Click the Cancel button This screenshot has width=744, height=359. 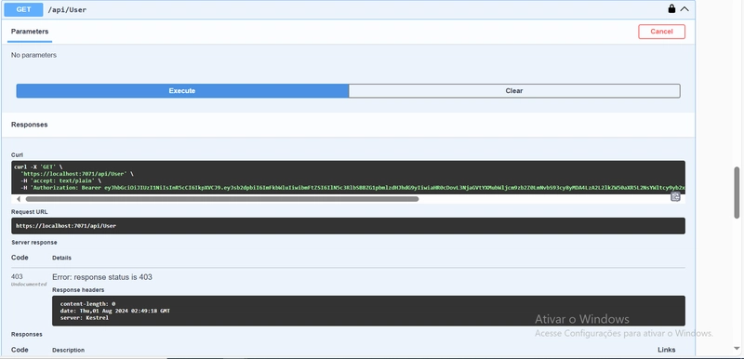tap(661, 32)
